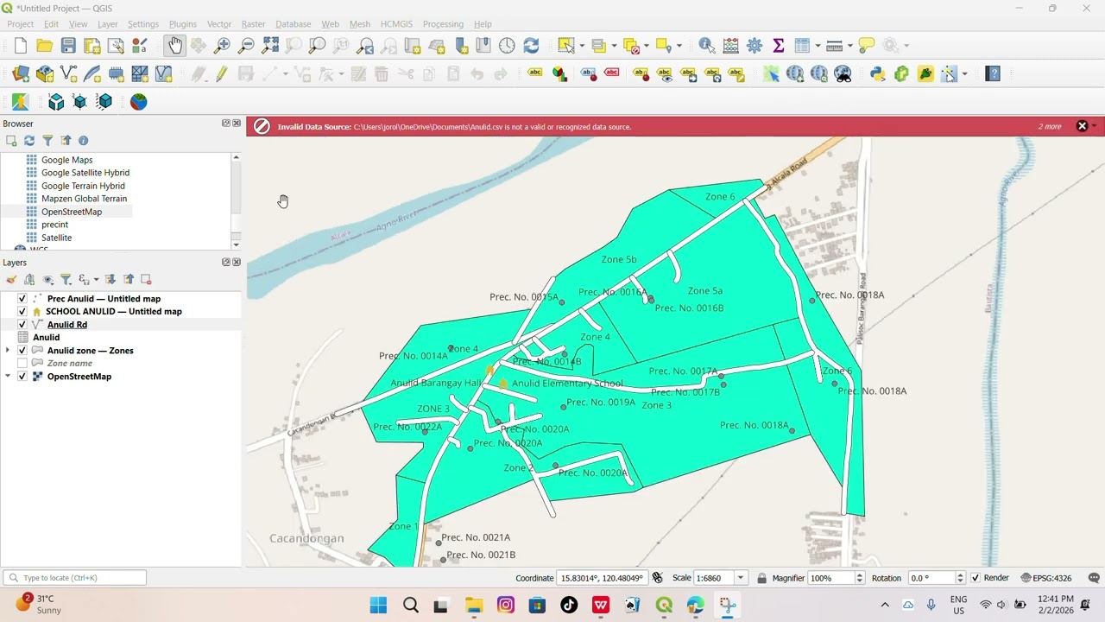Toggle the scale lock icon
The image size is (1105, 622).
click(x=761, y=578)
